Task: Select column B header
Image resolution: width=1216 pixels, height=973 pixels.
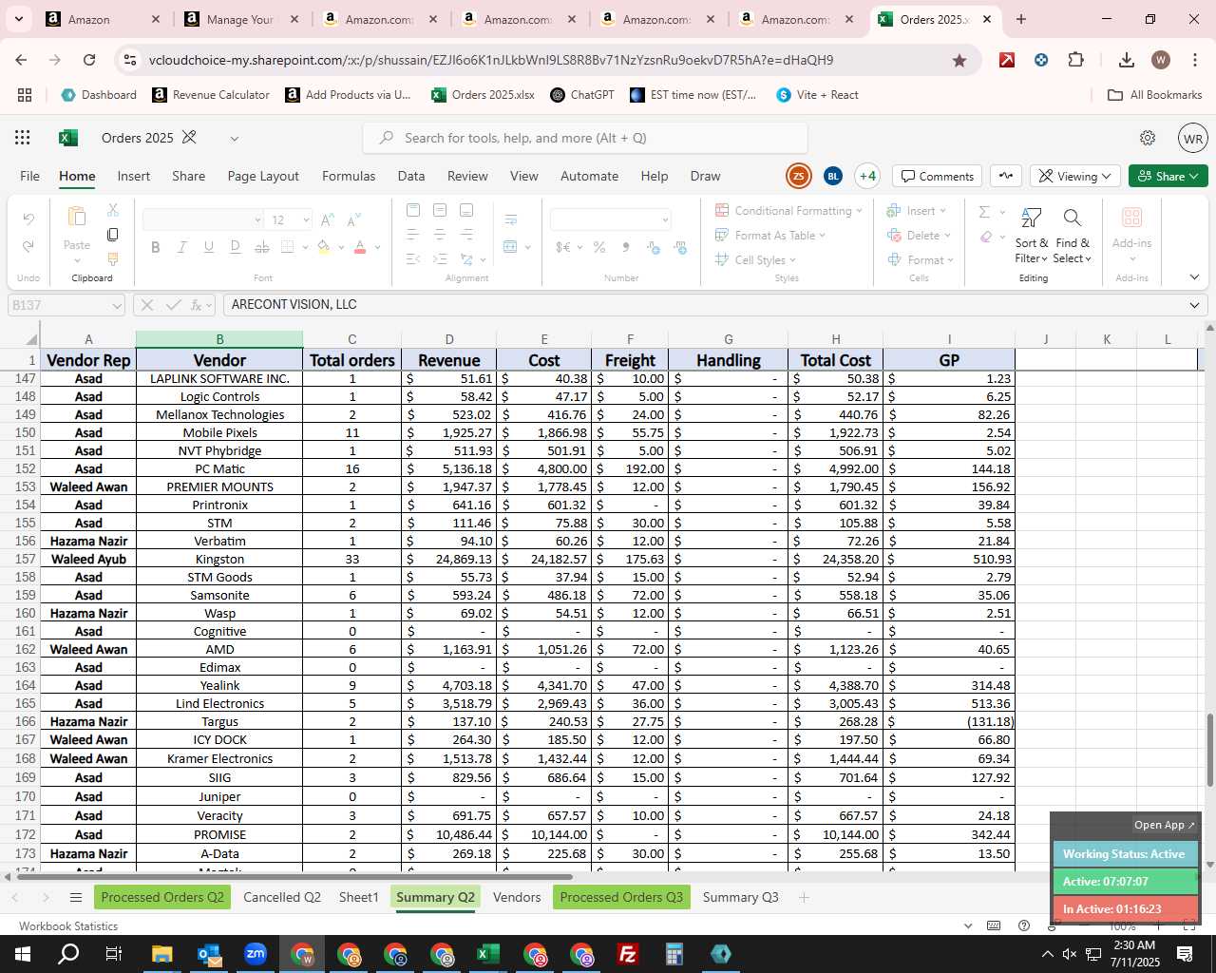Action: point(219,339)
